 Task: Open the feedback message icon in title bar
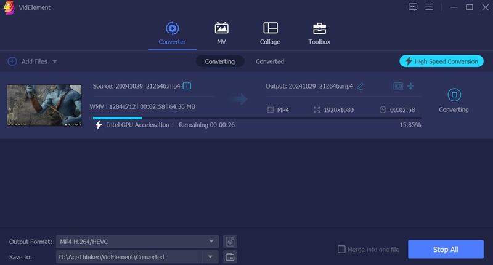[413, 7]
